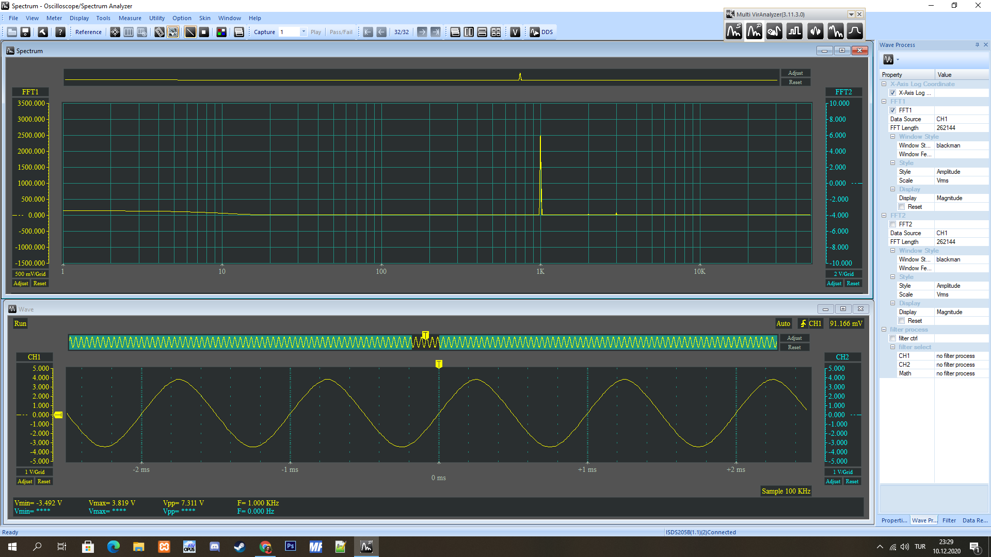Screen dimensions: 991x557
Task: Enable the FFT2 checkbox
Action: coord(892,224)
